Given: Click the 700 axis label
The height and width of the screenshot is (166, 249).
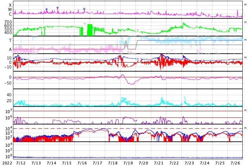Looking at the screenshot, I should pyautogui.click(x=8, y=22).
